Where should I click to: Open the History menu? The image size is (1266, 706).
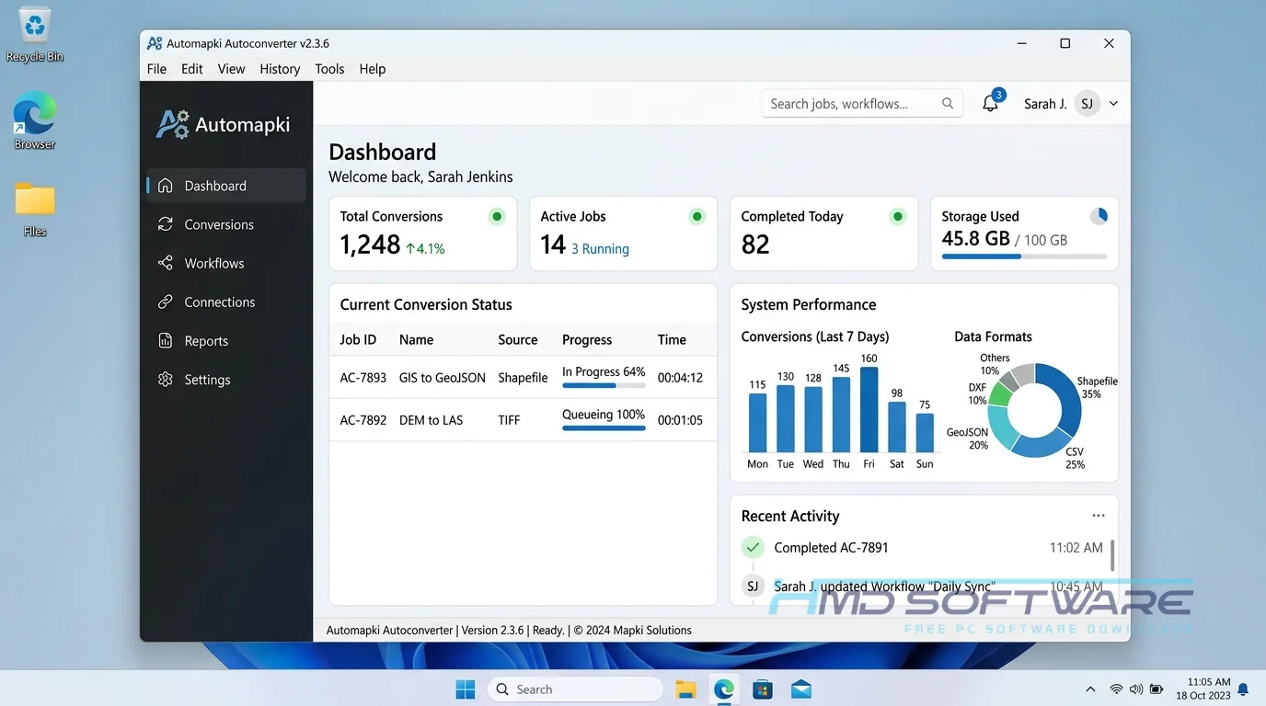point(280,69)
